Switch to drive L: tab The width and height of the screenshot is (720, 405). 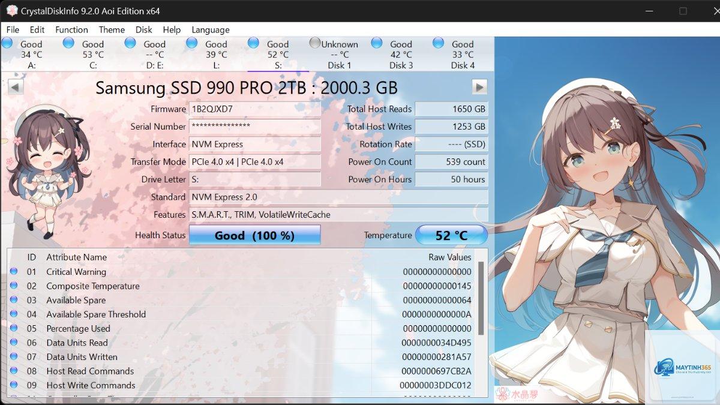pyautogui.click(x=216, y=54)
